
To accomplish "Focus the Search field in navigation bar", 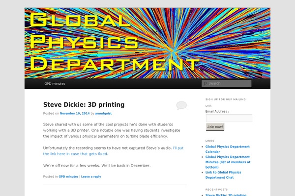I will [x=226, y=83].
